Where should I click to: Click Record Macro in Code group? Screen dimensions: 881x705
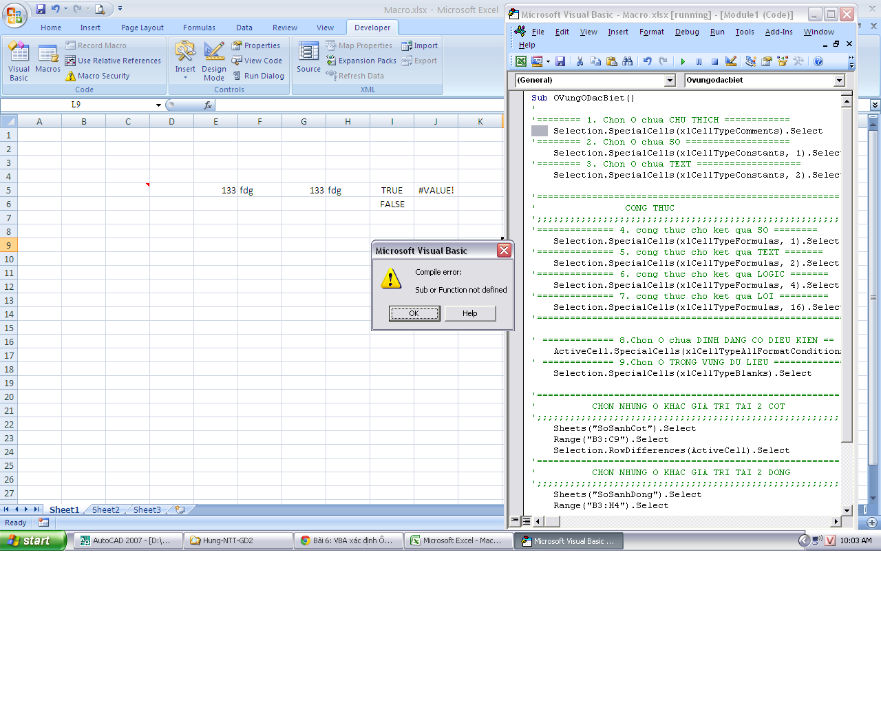pos(96,45)
